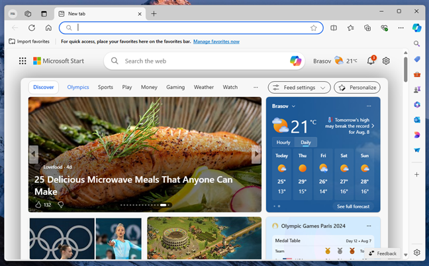
Task: Click Import favorites button
Action: pos(29,42)
